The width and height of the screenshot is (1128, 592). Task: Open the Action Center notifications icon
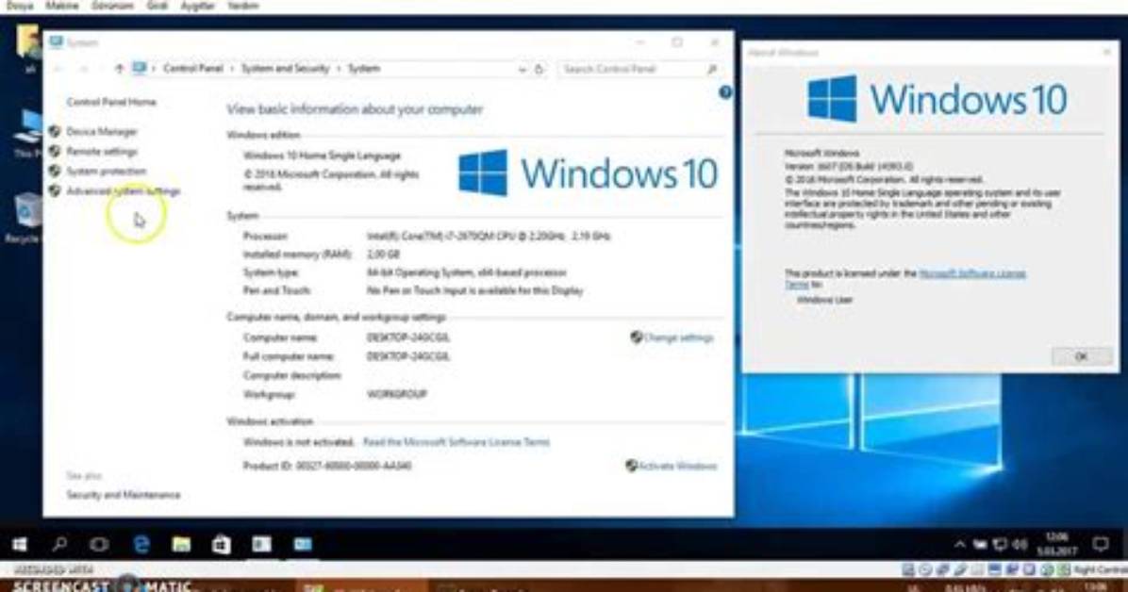click(1101, 545)
